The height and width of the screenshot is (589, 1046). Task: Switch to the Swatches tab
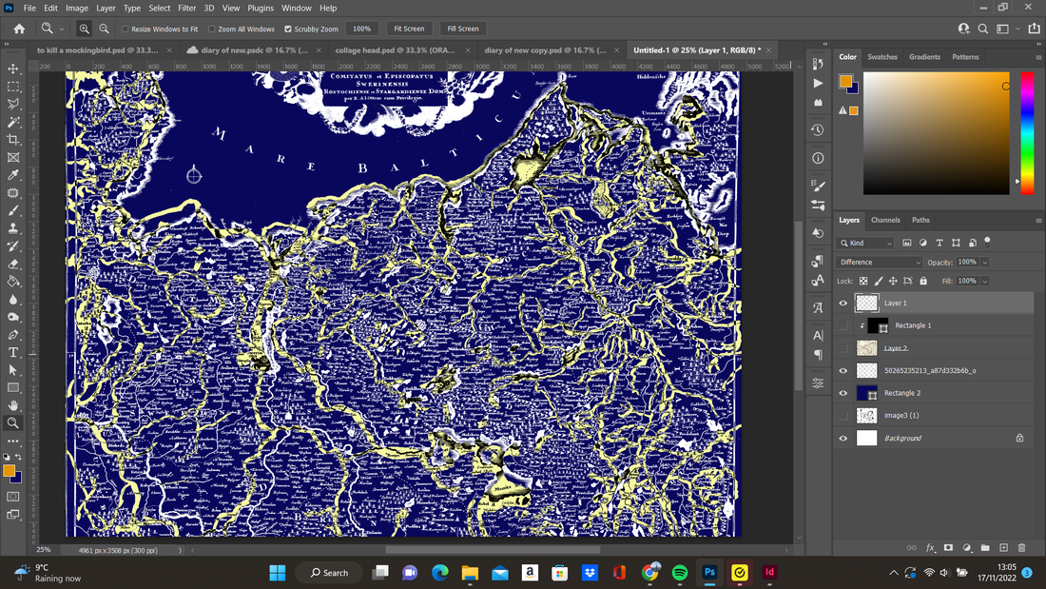881,57
